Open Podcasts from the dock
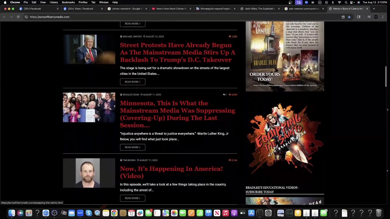Screen dimensions: 390x219 tap(234, 213)
